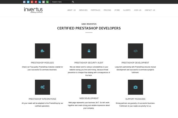
Task: Open the Google Plus social icon
Action: pos(32,2)
